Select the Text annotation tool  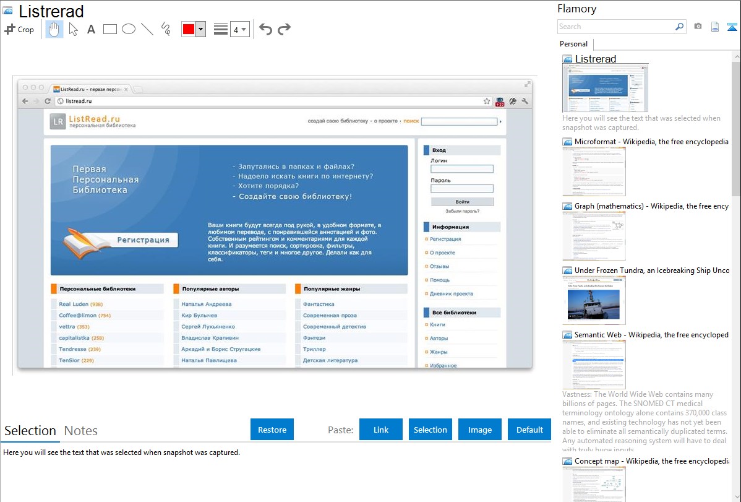pyautogui.click(x=91, y=29)
